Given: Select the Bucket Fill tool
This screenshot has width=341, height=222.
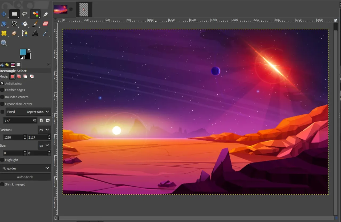Looking at the screenshot, I should pyautogui.click(x=25, y=24).
